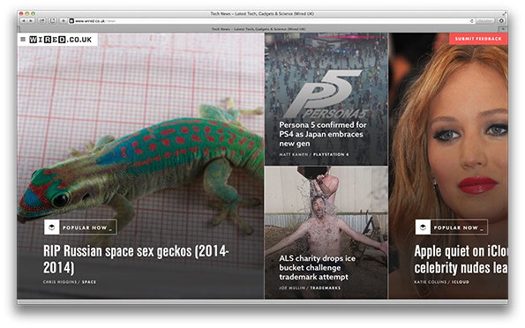Select the Tech News tab in tab bar
This screenshot has width=525, height=328.
pos(259,29)
